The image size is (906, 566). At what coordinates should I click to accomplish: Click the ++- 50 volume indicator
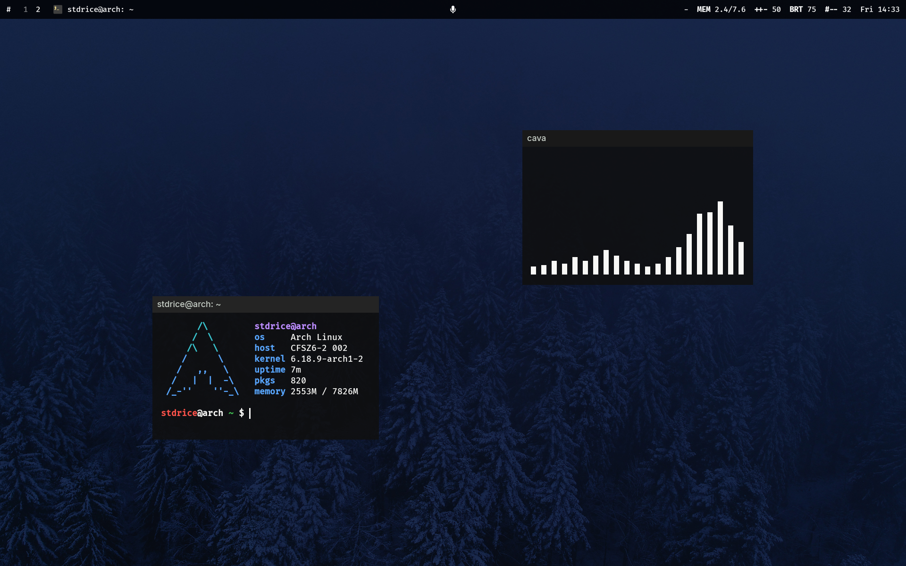(x=768, y=9)
